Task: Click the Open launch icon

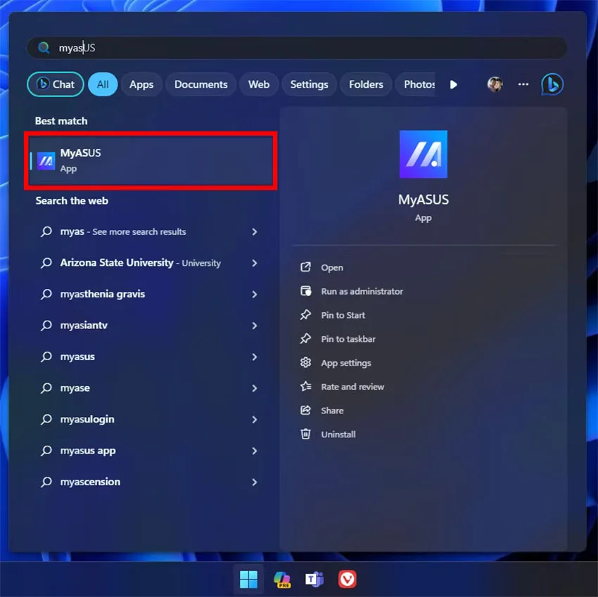Action: point(305,267)
